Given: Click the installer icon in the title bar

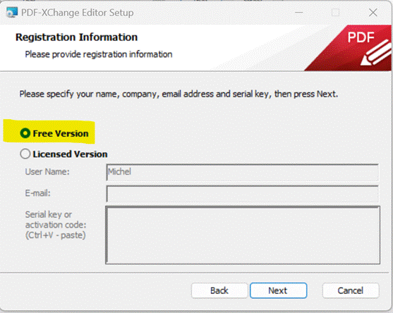Looking at the screenshot, I should click(x=12, y=12).
